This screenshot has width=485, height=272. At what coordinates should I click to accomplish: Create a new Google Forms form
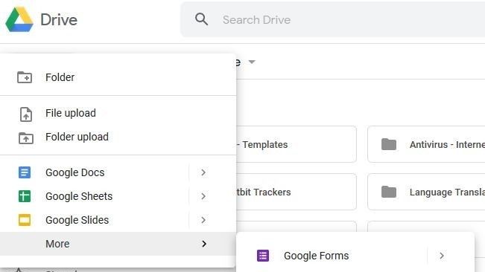(x=332, y=256)
